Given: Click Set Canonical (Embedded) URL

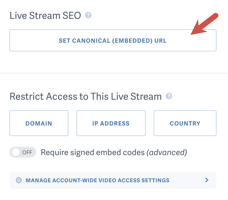Looking at the screenshot, I should [113, 40].
